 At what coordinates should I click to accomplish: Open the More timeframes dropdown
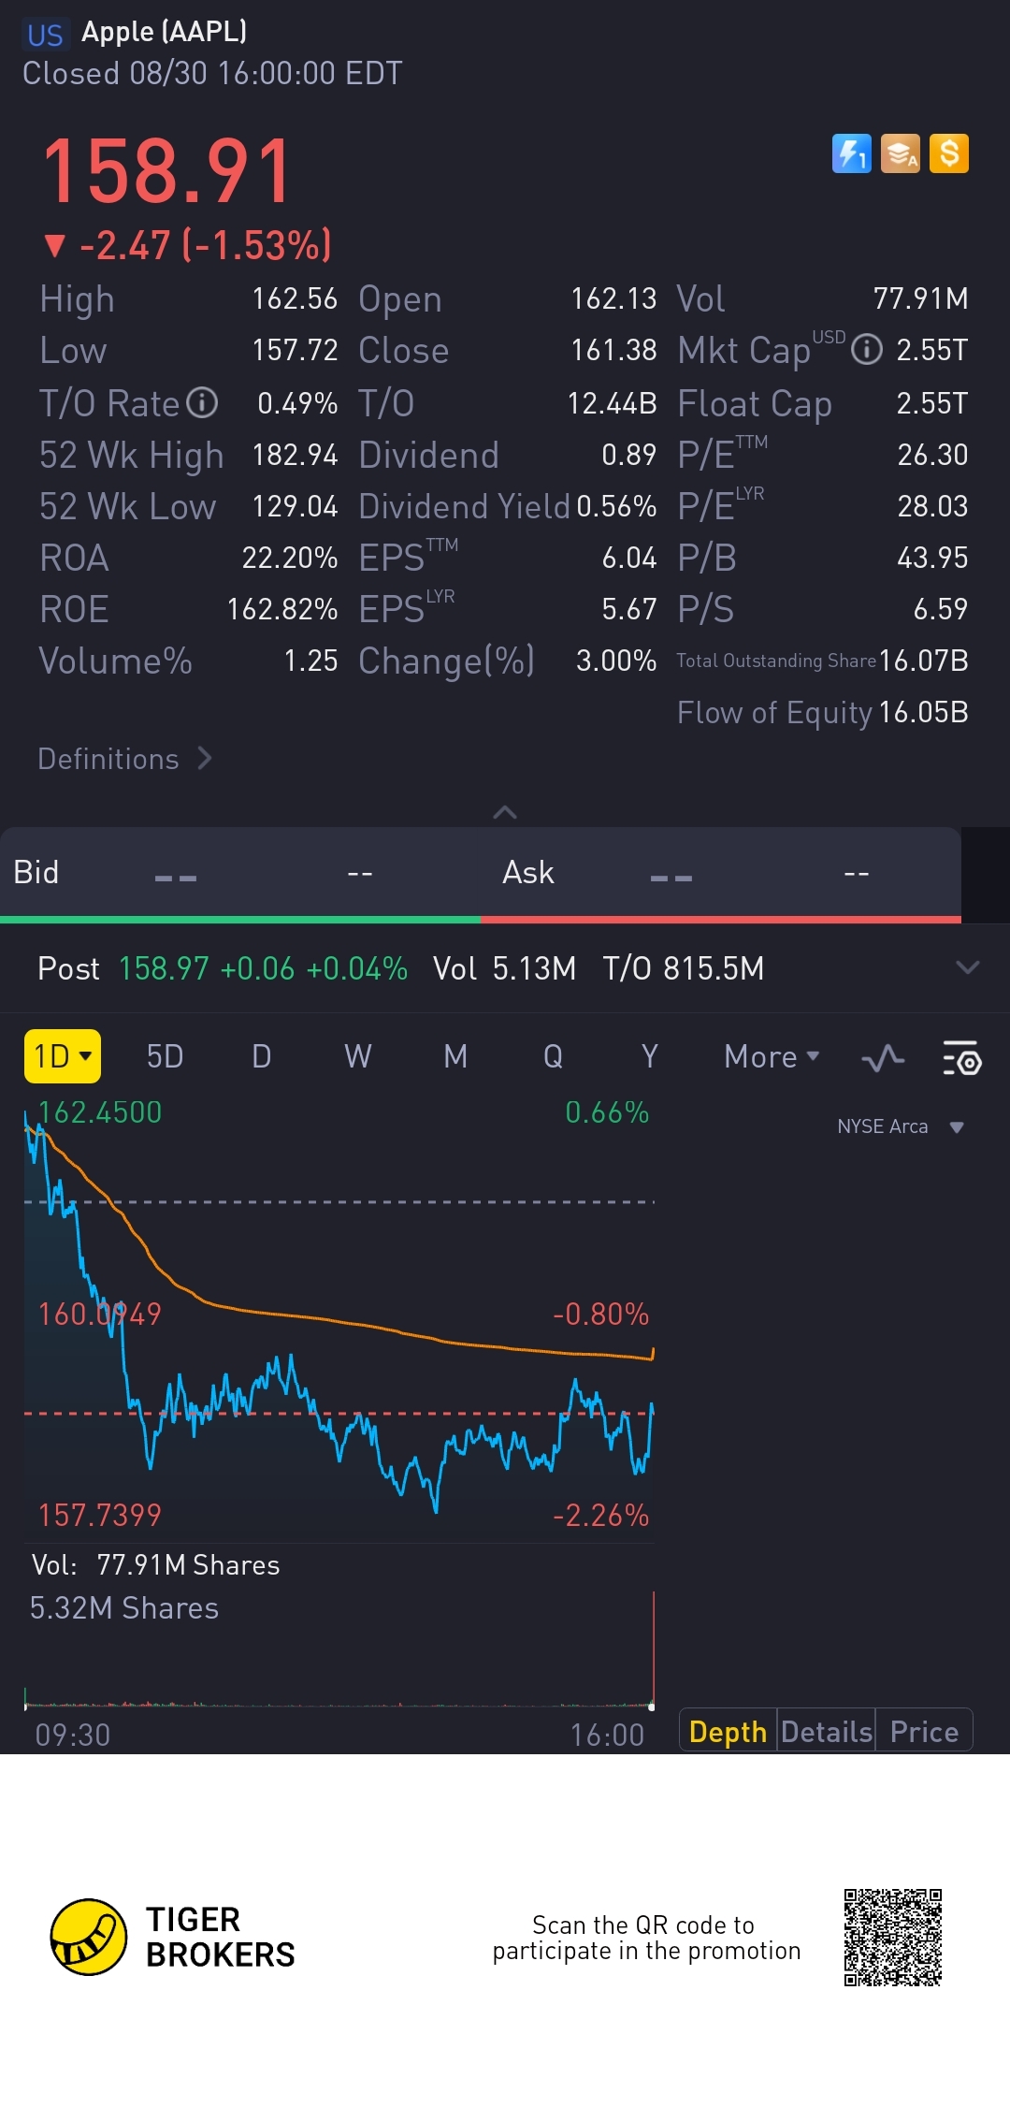(x=772, y=1056)
